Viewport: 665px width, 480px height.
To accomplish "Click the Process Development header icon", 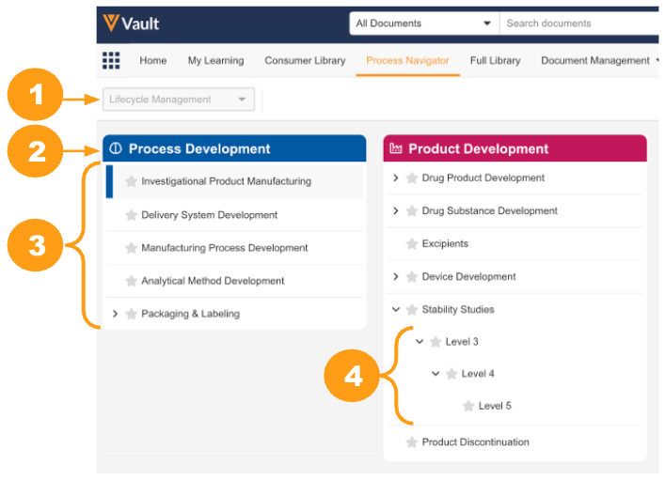I will pos(116,148).
